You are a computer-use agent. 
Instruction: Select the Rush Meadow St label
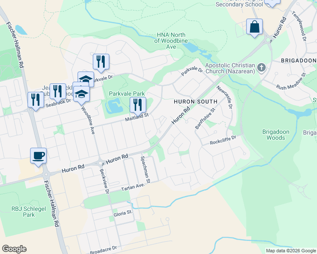coord(291,82)
